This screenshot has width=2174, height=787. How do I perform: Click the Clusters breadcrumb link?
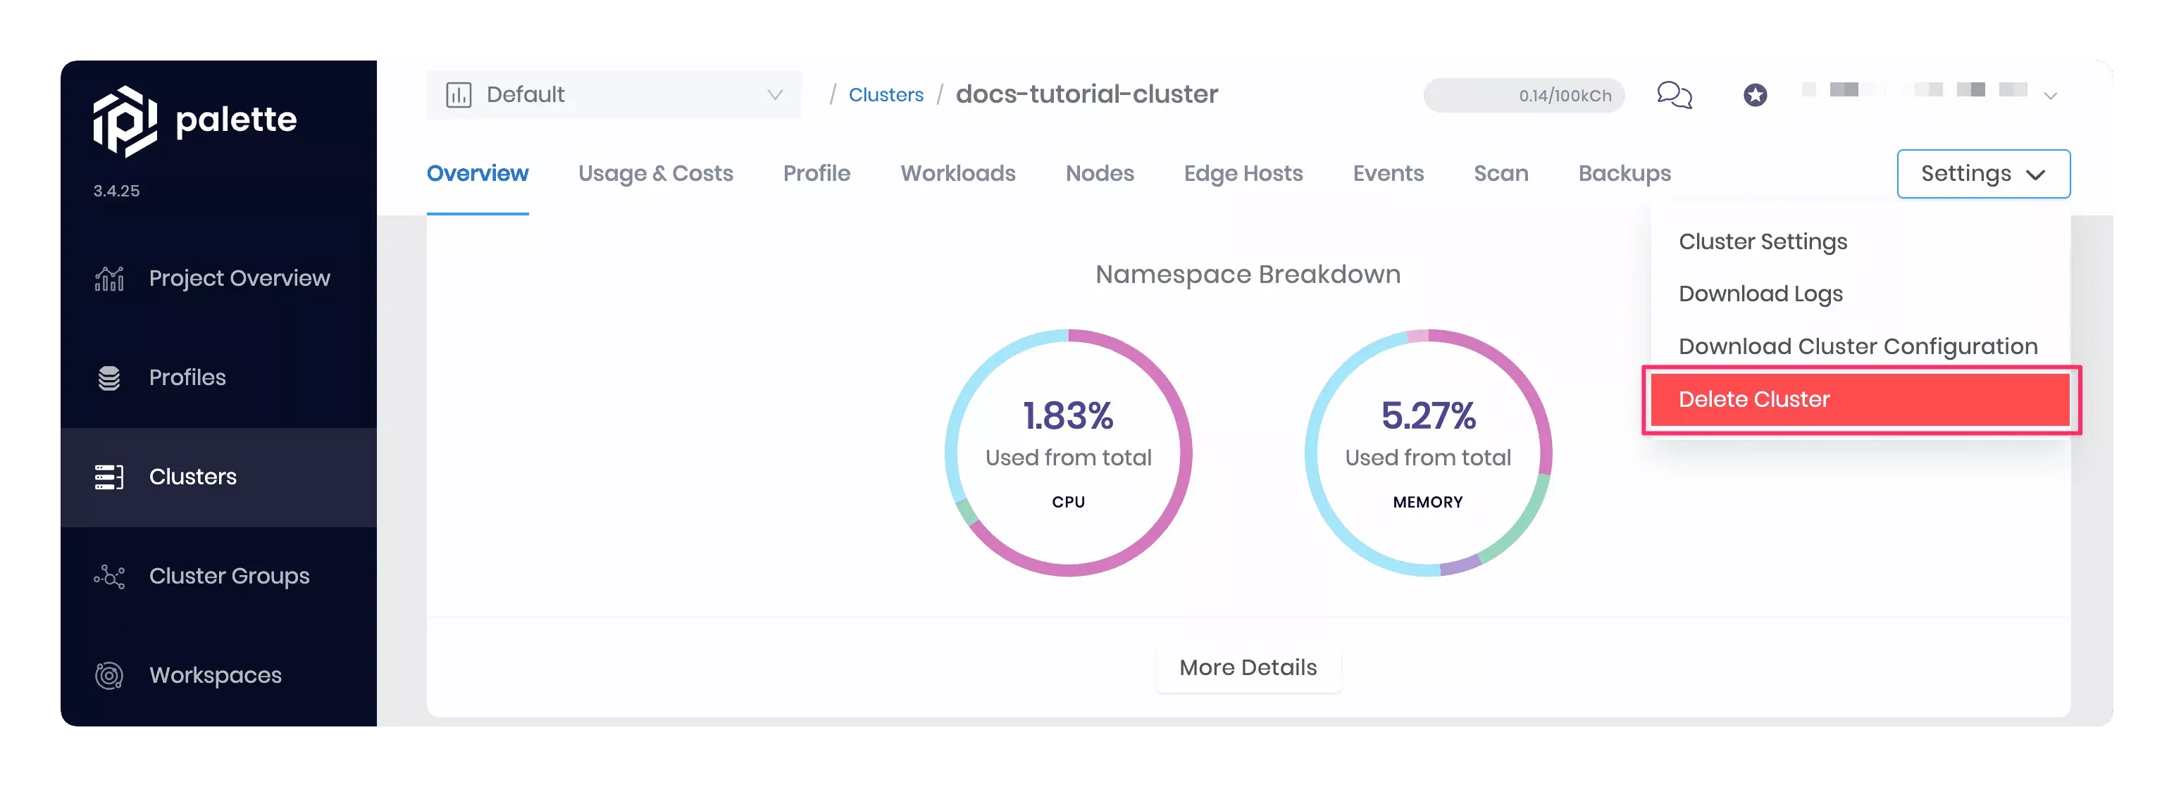pos(886,94)
